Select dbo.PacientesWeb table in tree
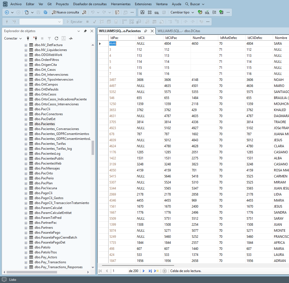The height and width of the screenshot is (283, 289). point(48,163)
